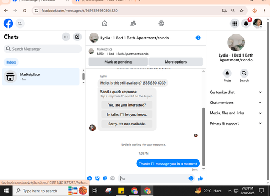Open the account profile picture menu
The width and height of the screenshot is (270, 196).
(258, 24)
